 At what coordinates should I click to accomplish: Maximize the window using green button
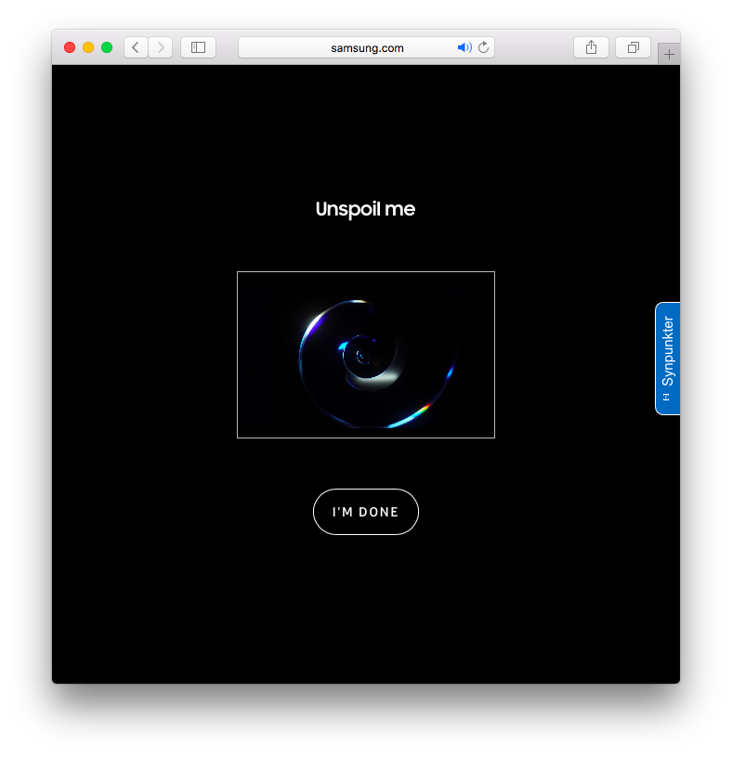tap(107, 47)
